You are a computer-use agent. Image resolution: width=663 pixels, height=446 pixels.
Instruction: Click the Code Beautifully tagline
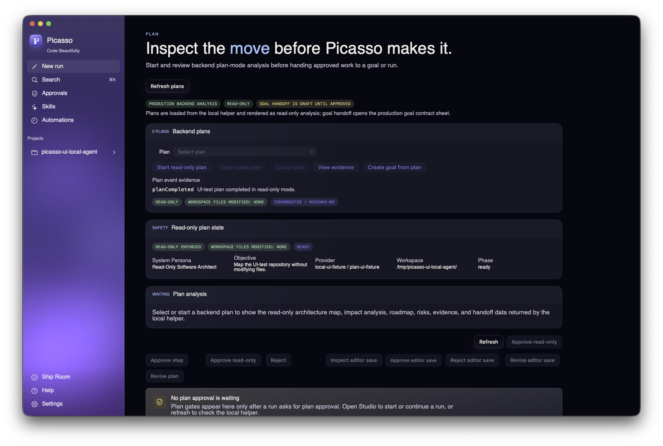[64, 51]
